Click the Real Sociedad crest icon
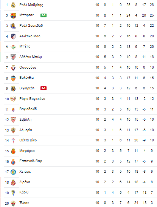 [x=13, y=26]
